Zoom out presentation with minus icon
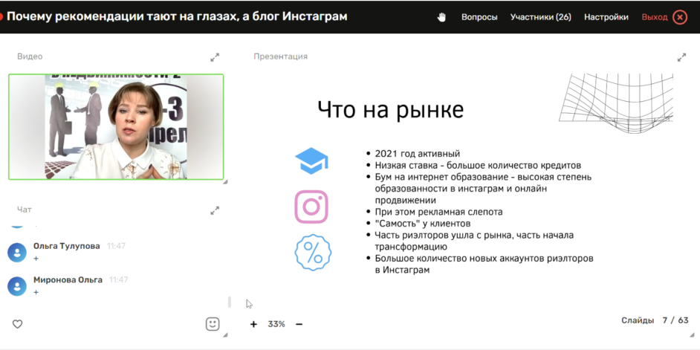This screenshot has width=700, height=350. pyautogui.click(x=299, y=324)
